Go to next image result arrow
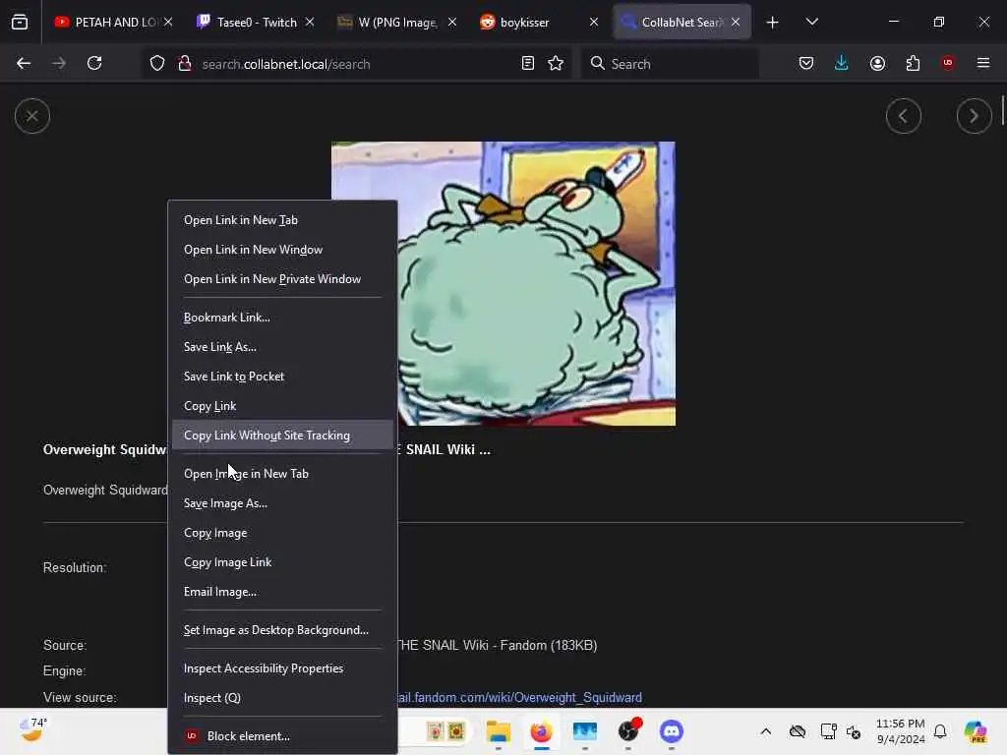Viewport: 1007px width, 755px height. point(975,116)
